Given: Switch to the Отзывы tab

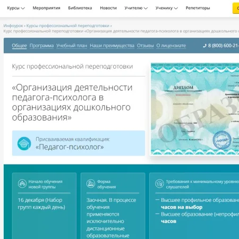Looking at the screenshot, I should [145, 46].
